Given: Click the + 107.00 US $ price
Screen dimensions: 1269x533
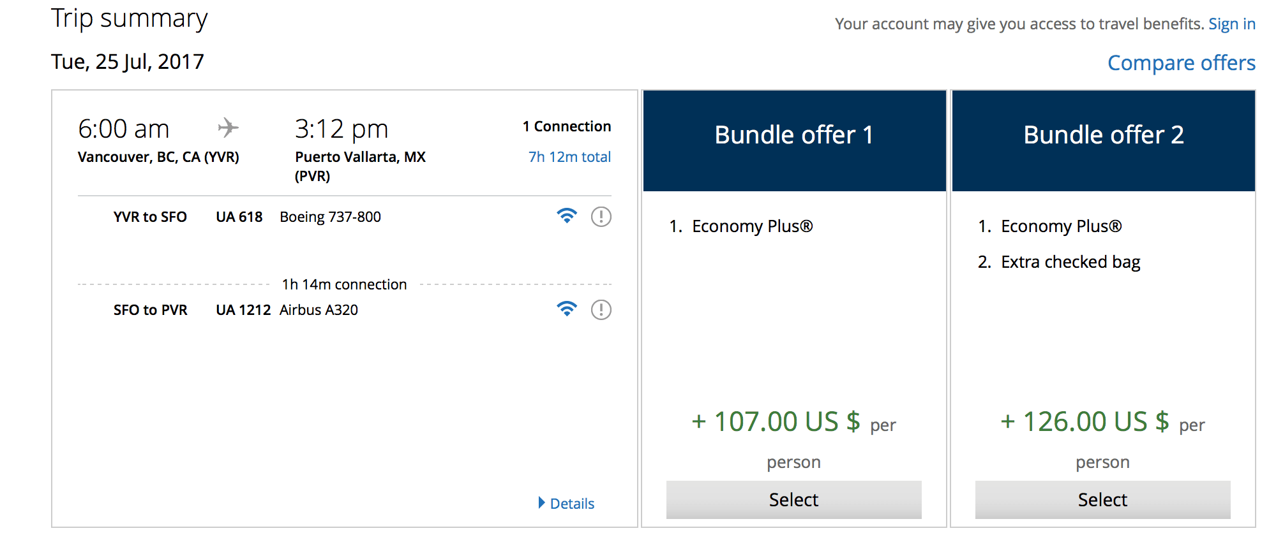Looking at the screenshot, I should click(x=776, y=422).
